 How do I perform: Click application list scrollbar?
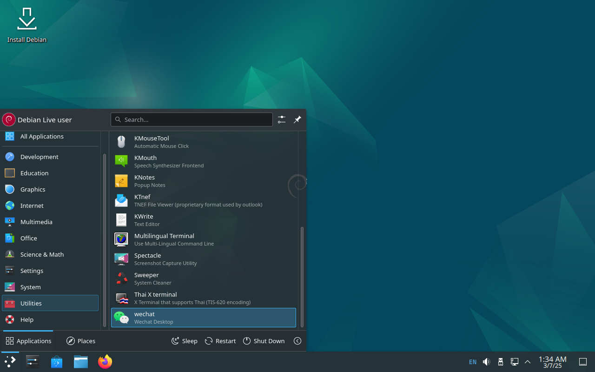coord(302,277)
